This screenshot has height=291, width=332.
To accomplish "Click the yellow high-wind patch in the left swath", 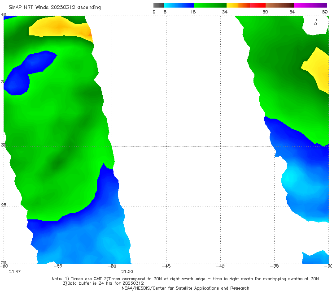I will pyautogui.click(x=61, y=27).
